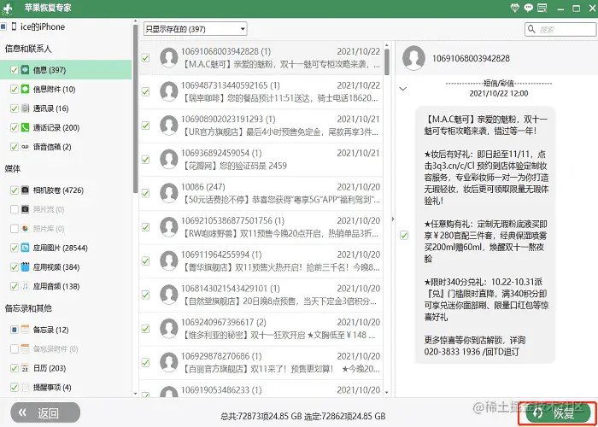Click the contacts (通讯录) icon

pos(25,108)
